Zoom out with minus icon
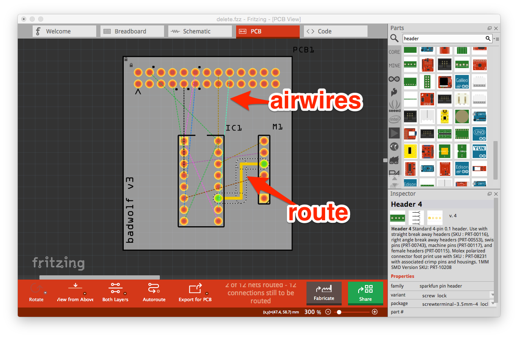 [328, 312]
